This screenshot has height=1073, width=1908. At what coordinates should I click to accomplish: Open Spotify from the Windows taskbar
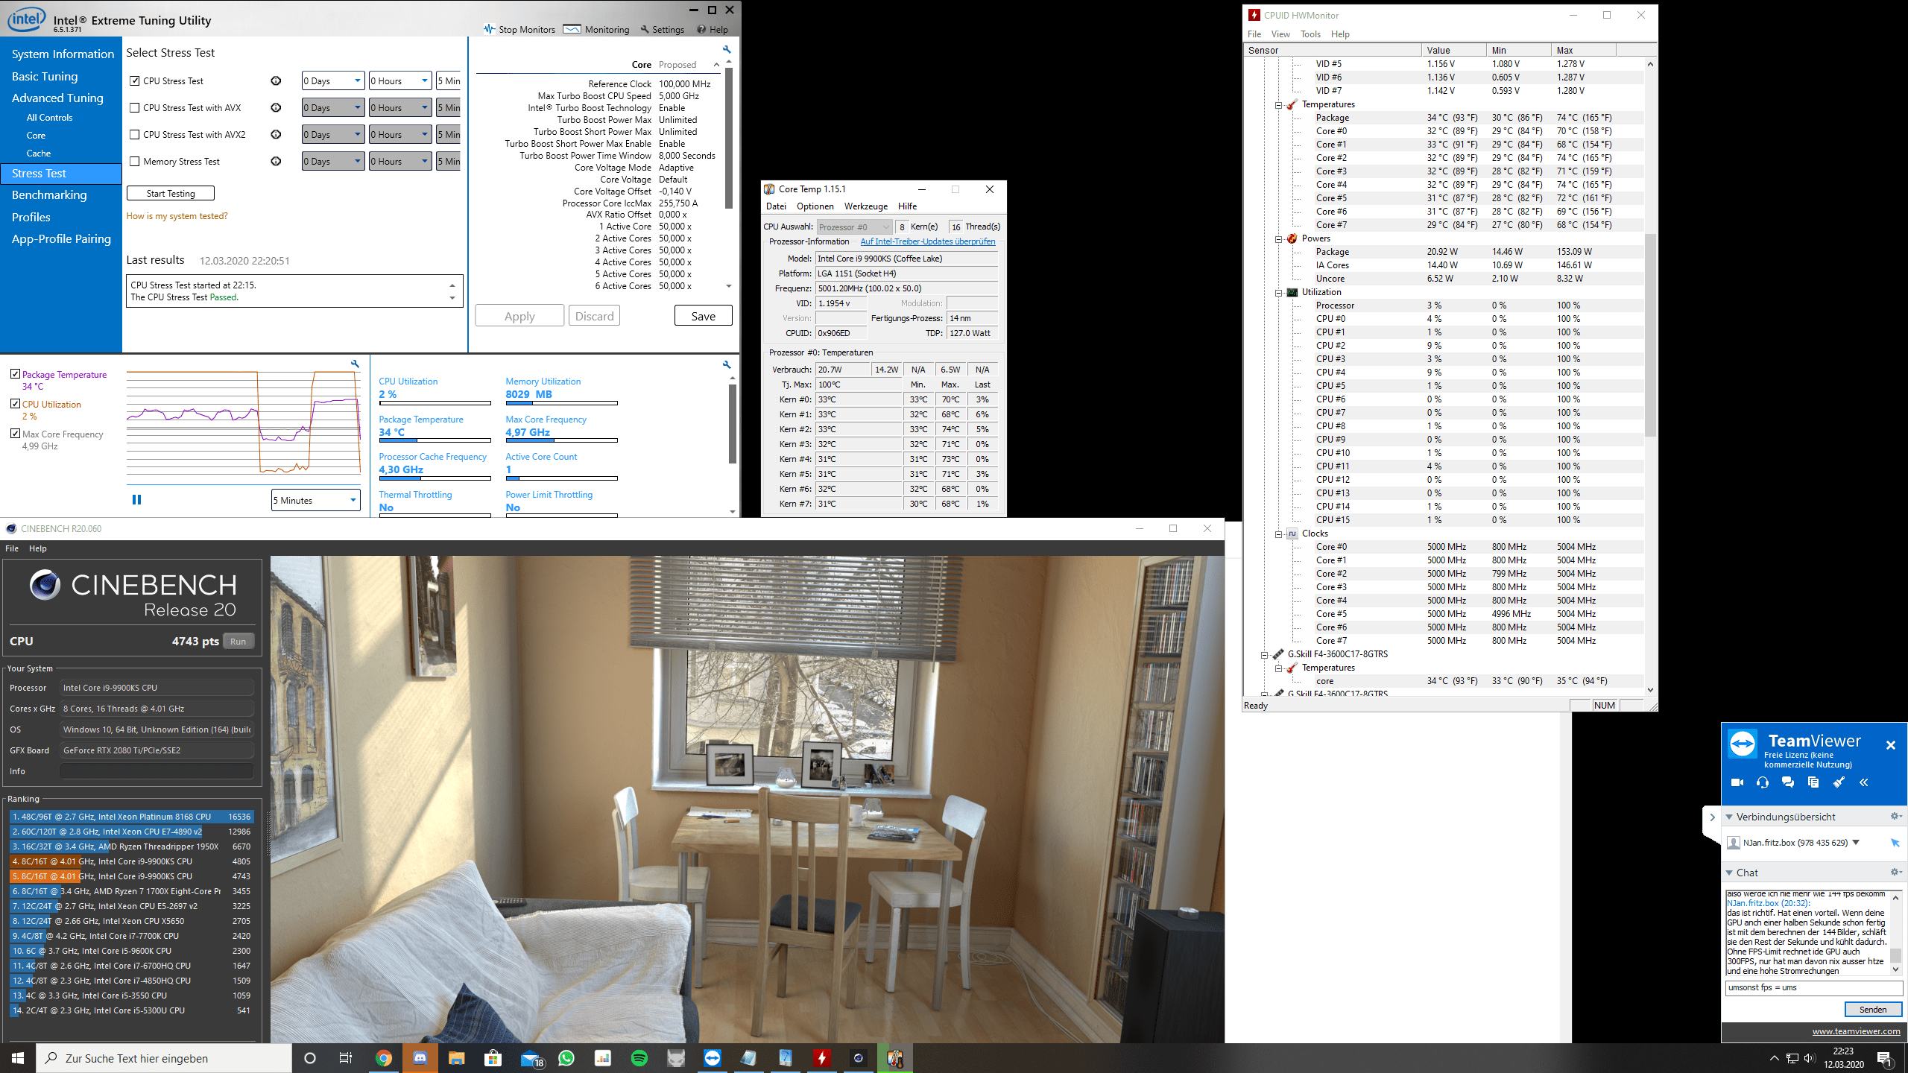pyautogui.click(x=639, y=1058)
